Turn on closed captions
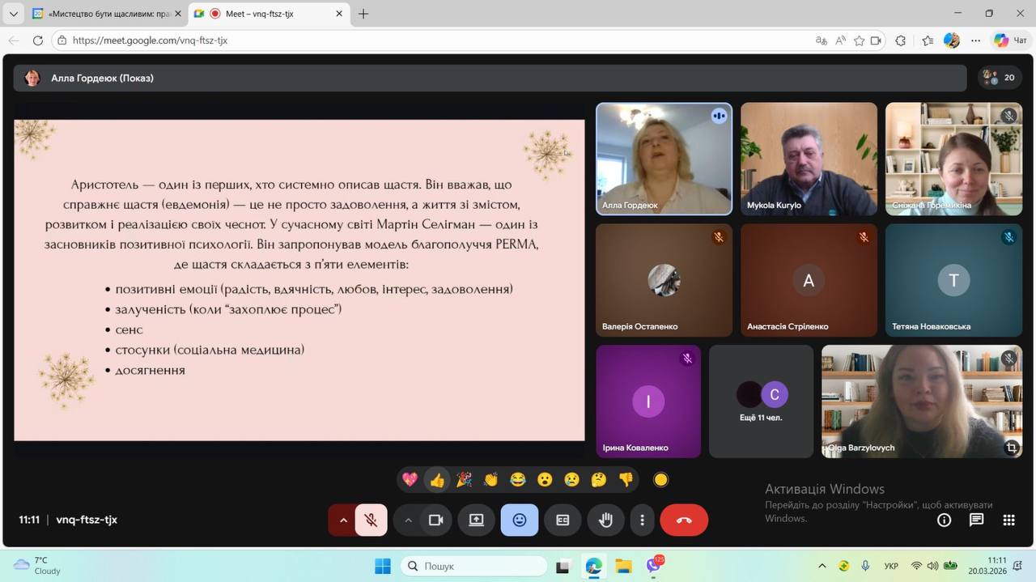The height and width of the screenshot is (582, 1036). click(563, 520)
